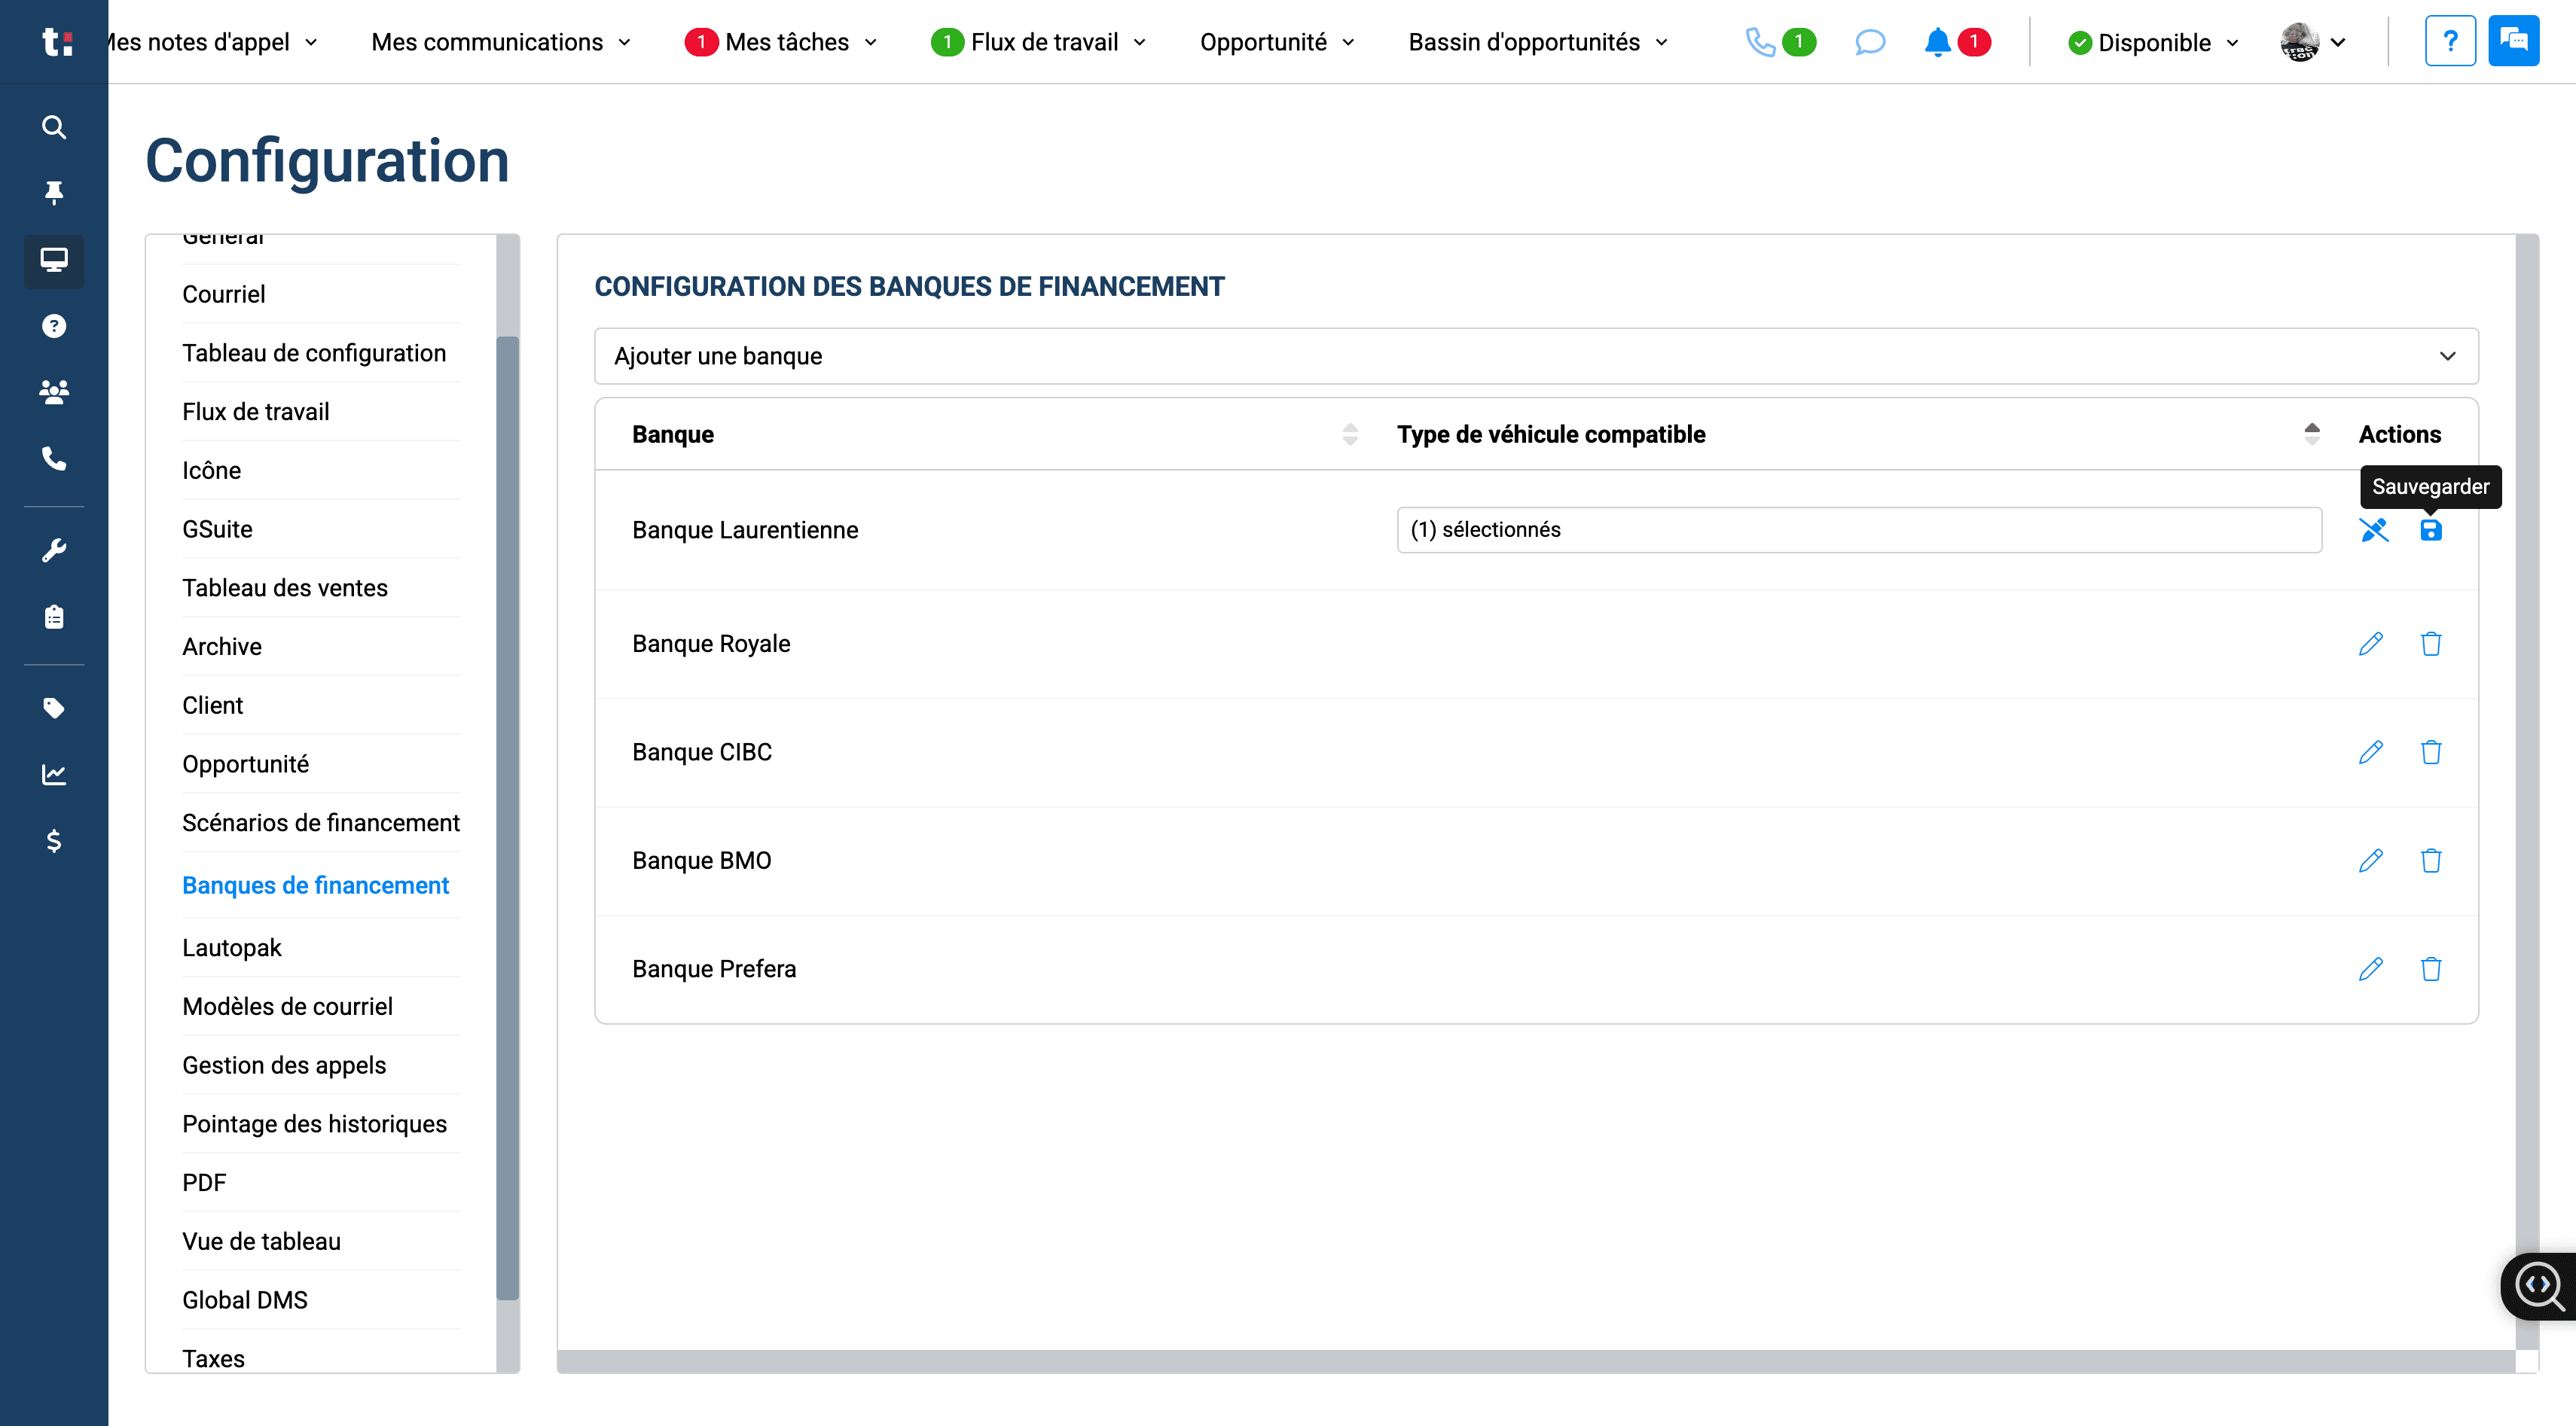
Task: Select Scénarios de financement in the config list
Action: click(321, 822)
